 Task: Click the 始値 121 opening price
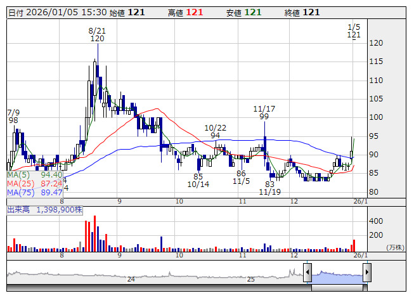tap(127, 13)
